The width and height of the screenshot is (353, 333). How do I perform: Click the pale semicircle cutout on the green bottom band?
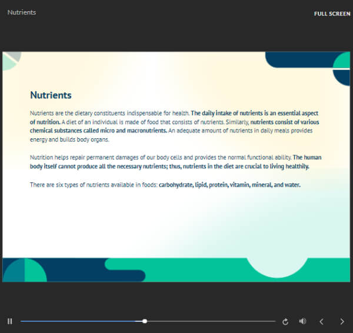(277, 268)
